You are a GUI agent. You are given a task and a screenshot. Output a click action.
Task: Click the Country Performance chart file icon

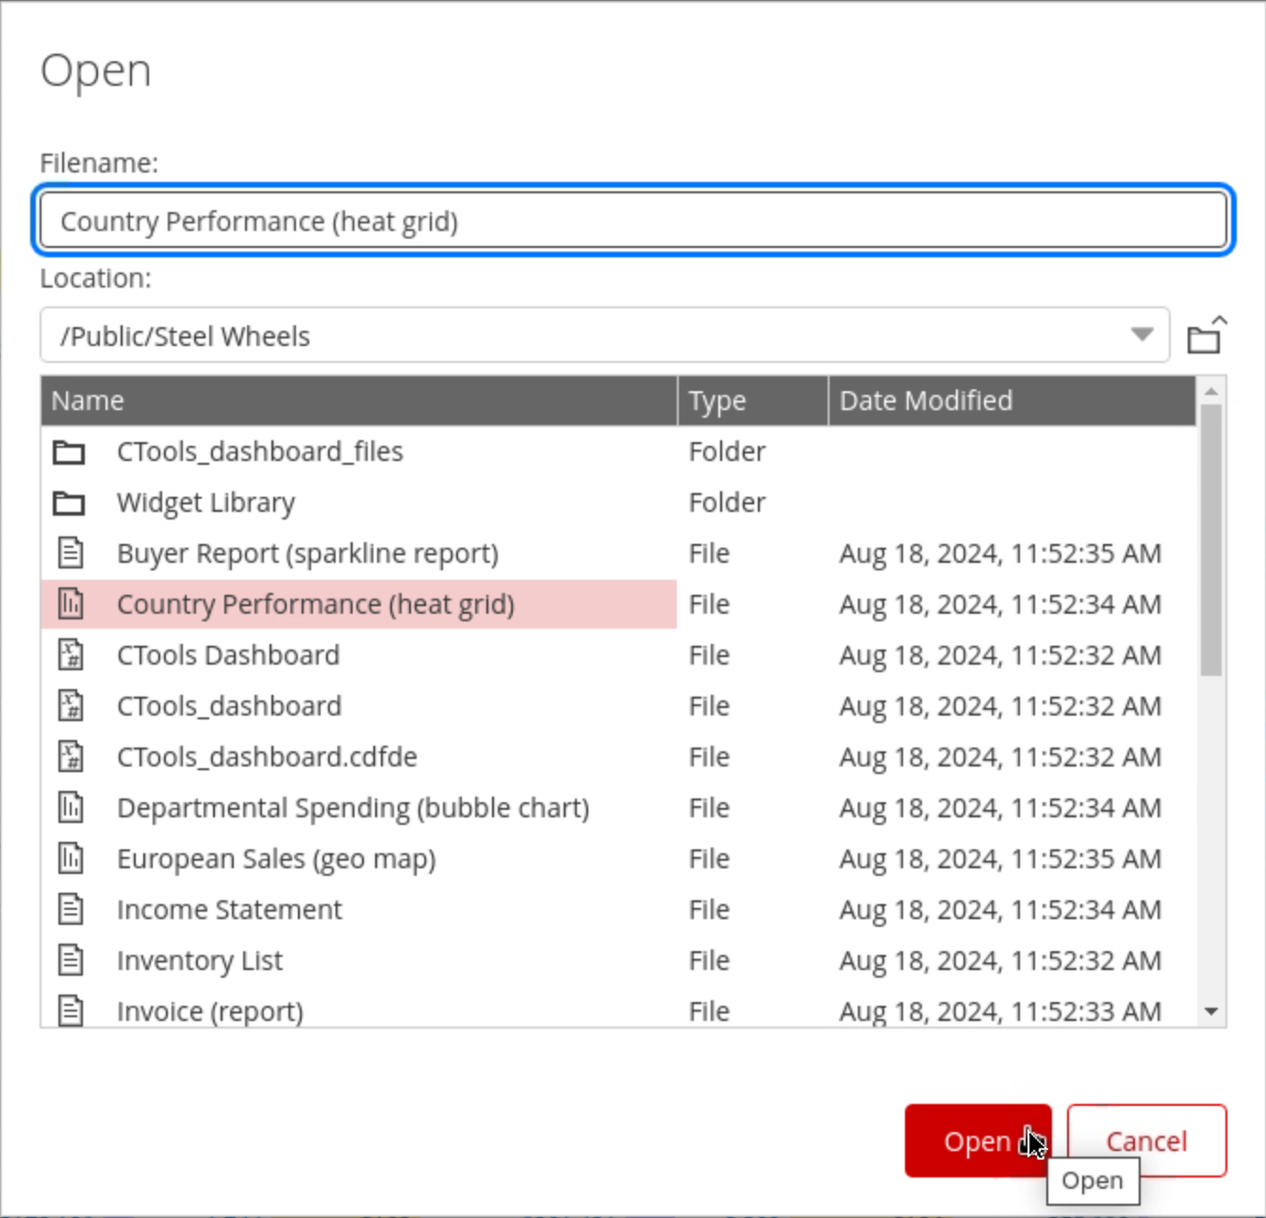click(x=71, y=604)
